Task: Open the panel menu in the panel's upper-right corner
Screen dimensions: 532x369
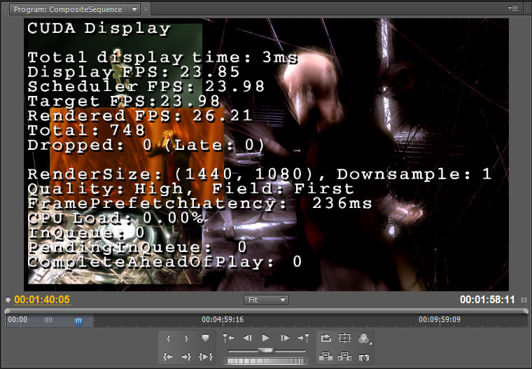Action: (514, 8)
